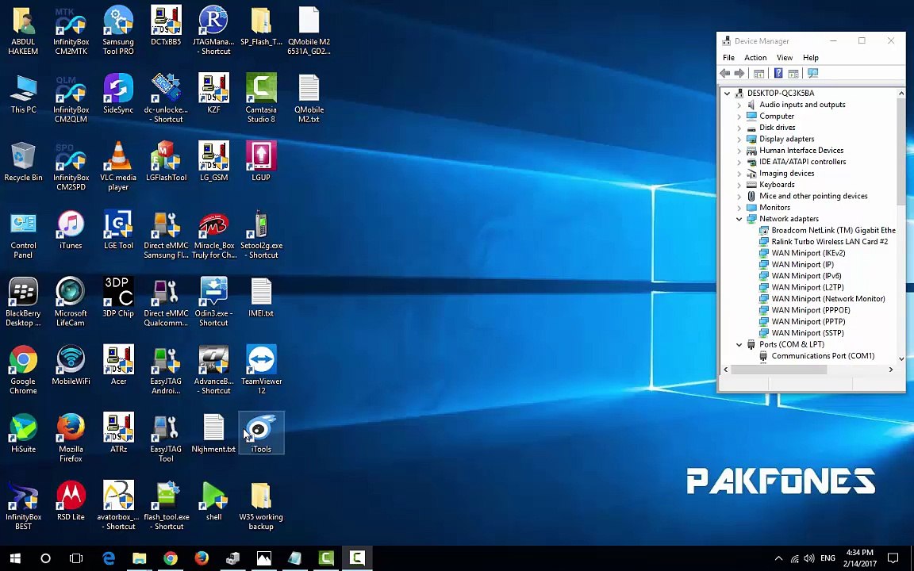Viewport: 914px width, 571px height.
Task: Open the HiSuite desktop icon
Action: pyautogui.click(x=23, y=432)
